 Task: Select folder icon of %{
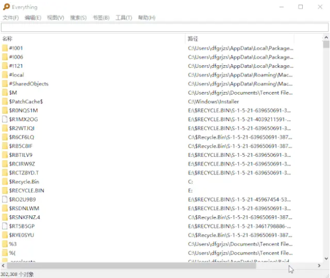tap(5, 253)
